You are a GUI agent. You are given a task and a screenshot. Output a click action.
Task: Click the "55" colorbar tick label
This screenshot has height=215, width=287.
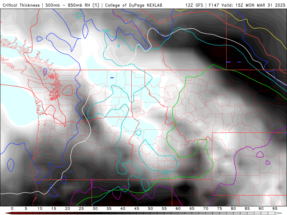(x=164, y=209)
